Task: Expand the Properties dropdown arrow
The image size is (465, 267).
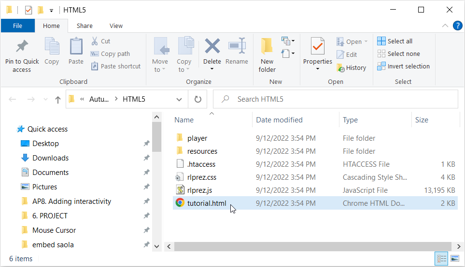Action: pyautogui.click(x=318, y=69)
